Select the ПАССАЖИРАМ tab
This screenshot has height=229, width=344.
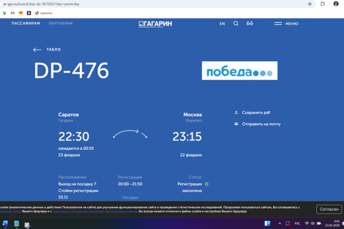(26, 23)
